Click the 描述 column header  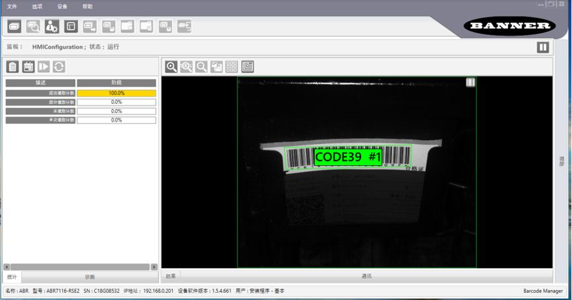tap(40, 83)
